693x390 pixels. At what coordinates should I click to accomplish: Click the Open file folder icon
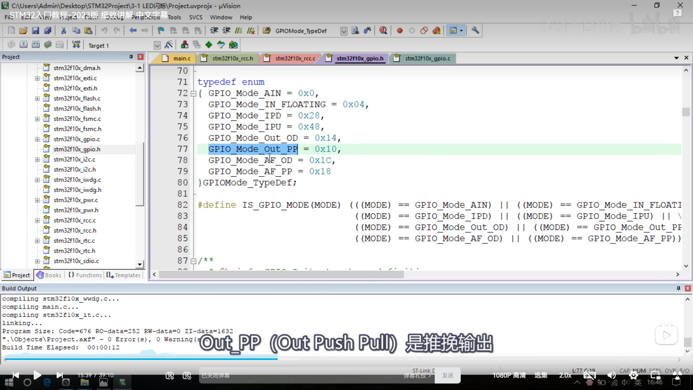[23, 31]
